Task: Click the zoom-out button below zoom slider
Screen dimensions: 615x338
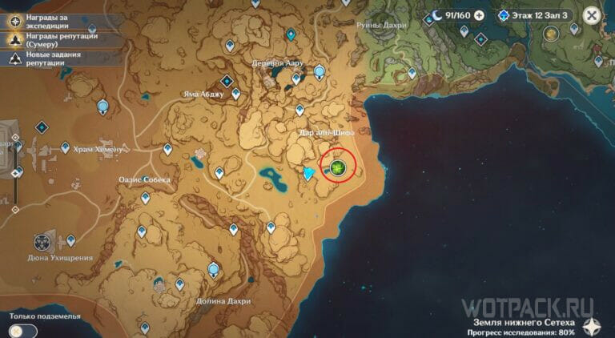Action: pos(15,210)
